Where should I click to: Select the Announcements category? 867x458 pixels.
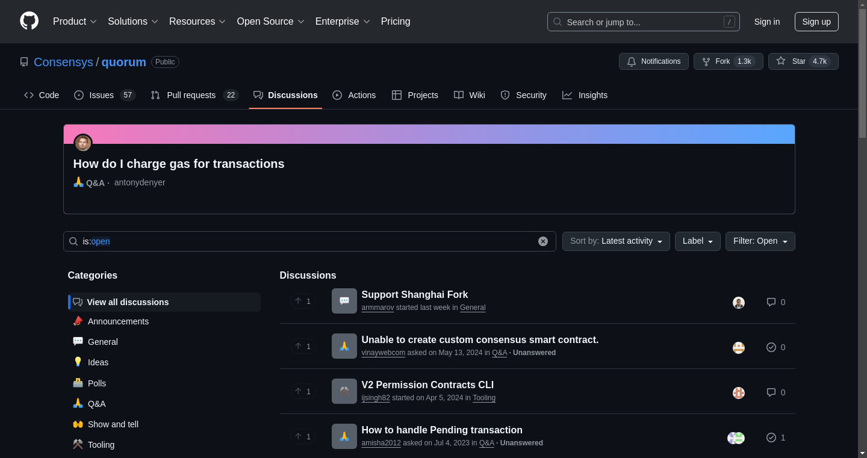pyautogui.click(x=164, y=321)
